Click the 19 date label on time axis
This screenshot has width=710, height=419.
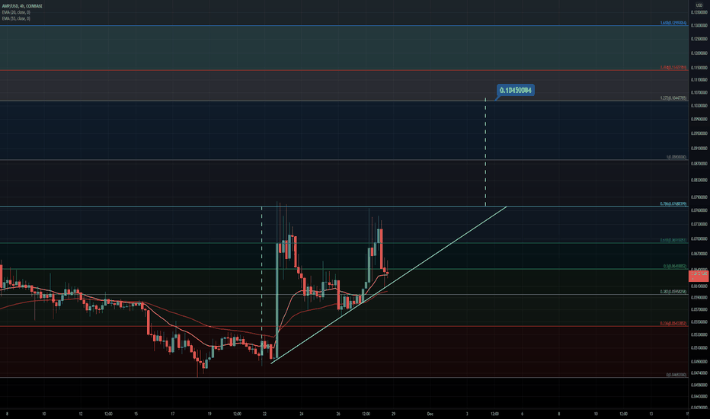point(209,414)
